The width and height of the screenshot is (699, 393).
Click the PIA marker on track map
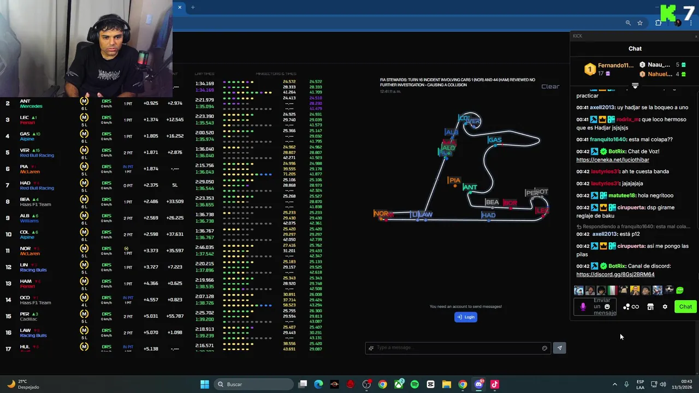click(x=454, y=181)
